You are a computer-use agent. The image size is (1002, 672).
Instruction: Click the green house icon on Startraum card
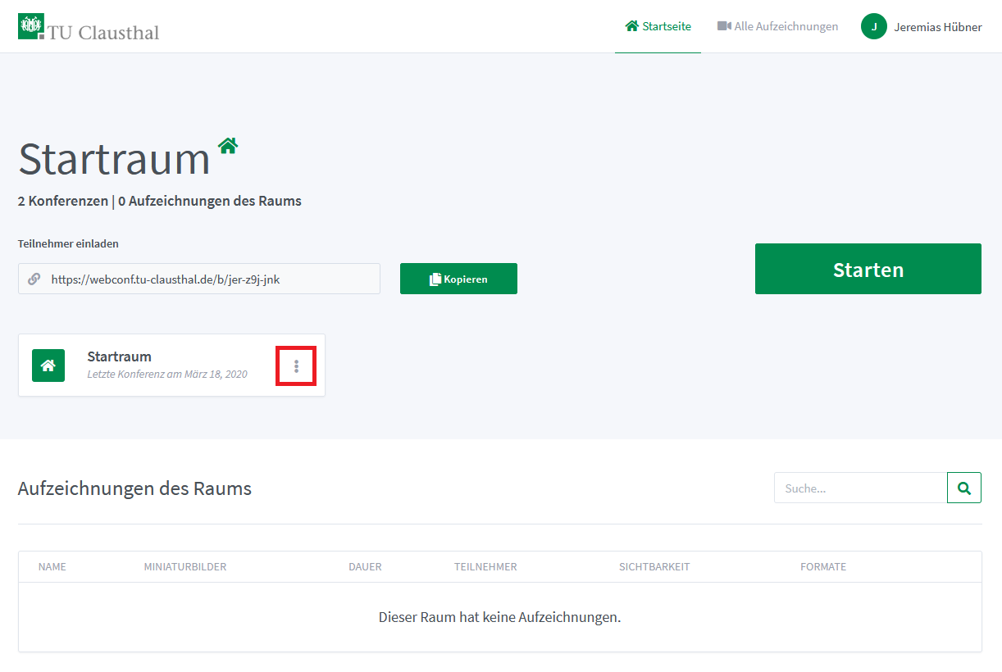click(48, 366)
